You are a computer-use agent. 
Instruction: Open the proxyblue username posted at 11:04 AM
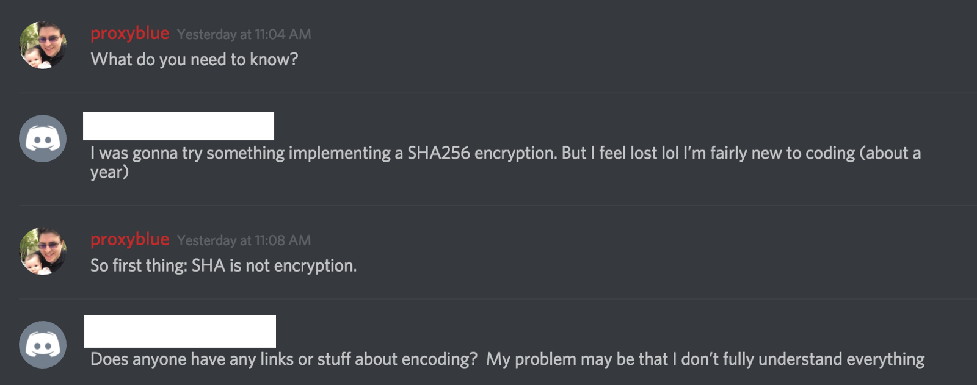tap(129, 33)
